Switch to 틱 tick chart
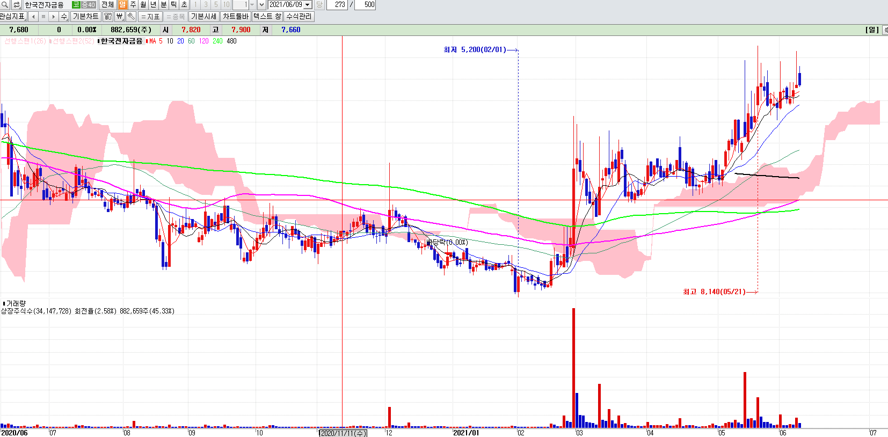888x437 pixels. tap(173, 5)
